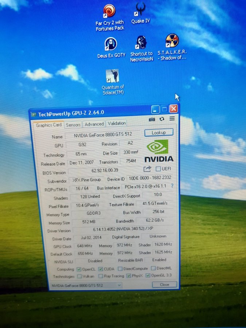Click the GPU-Z refresh icon

tap(162, 119)
